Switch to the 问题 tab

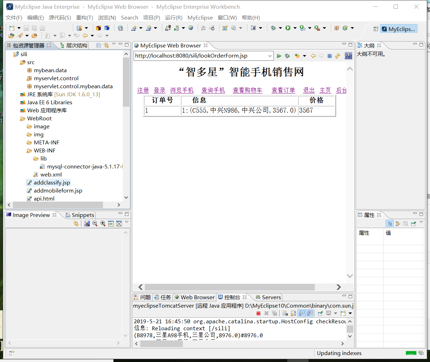click(x=142, y=297)
